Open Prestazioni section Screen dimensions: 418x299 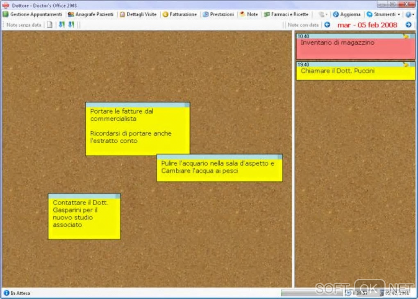(218, 14)
